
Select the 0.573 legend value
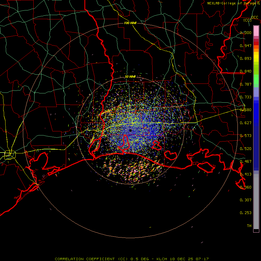coord(246,136)
